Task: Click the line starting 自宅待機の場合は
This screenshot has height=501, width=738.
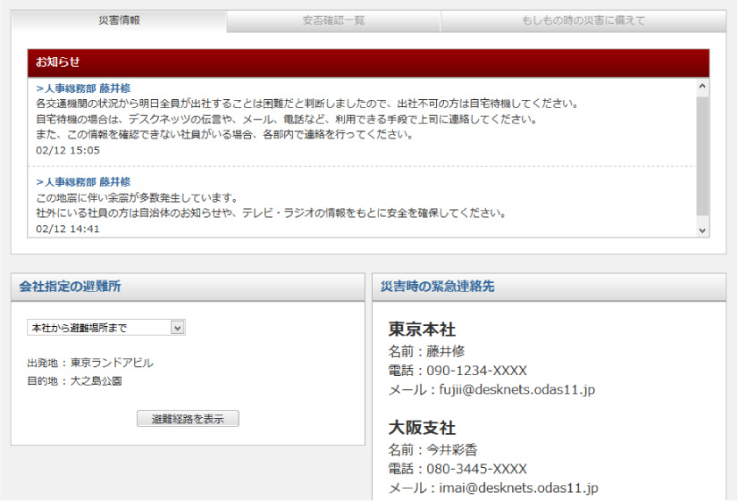Action: tap(287, 119)
